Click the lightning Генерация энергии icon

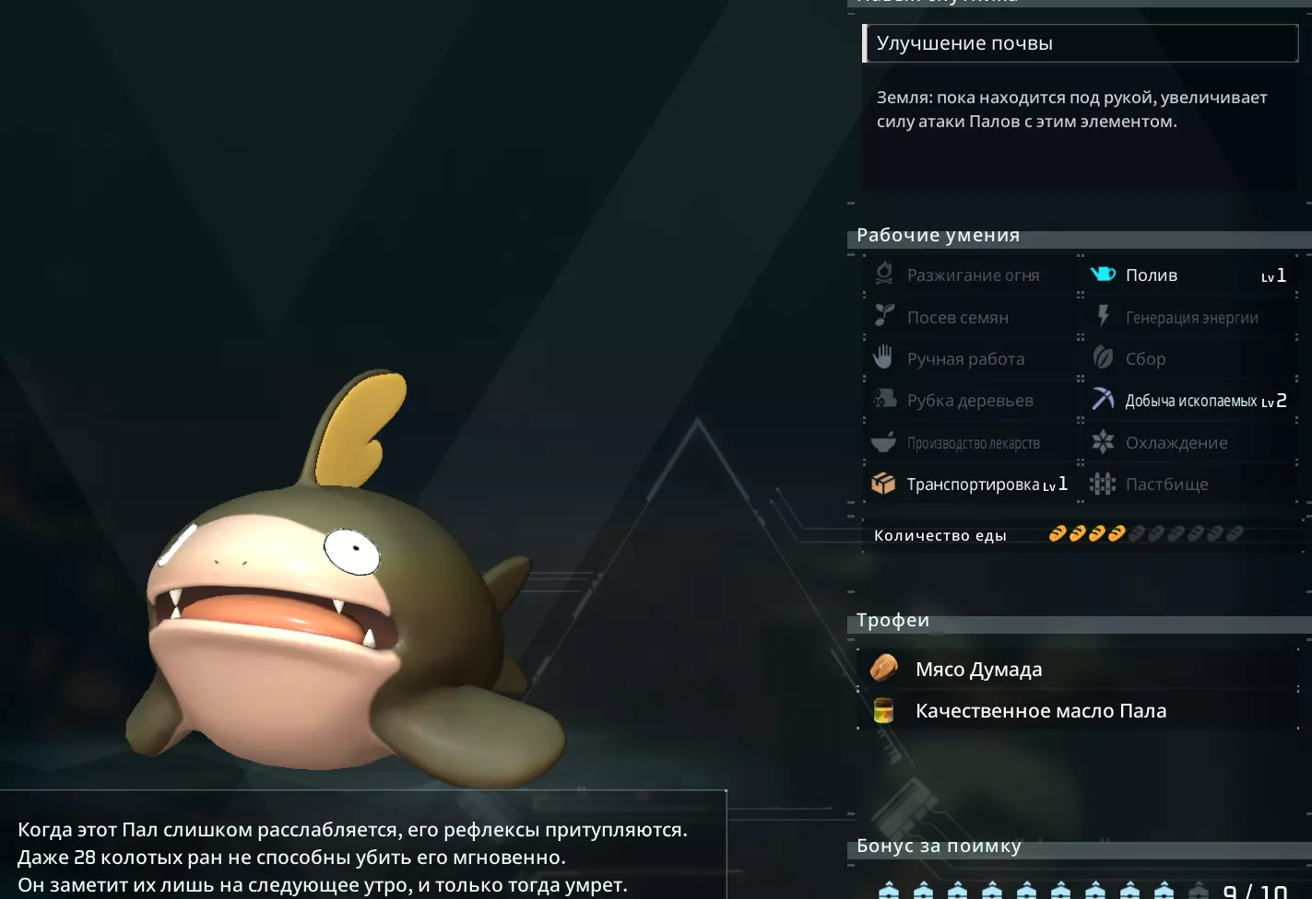coord(1103,316)
